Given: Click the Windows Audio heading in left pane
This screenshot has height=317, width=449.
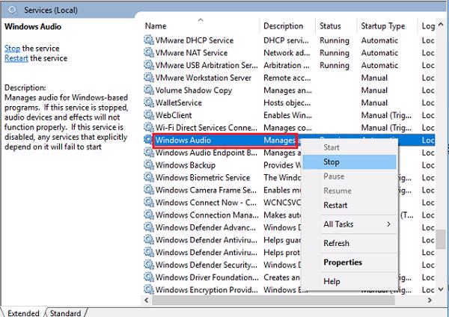Looking at the screenshot, I should [x=33, y=27].
